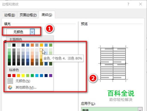This screenshot has width=147, height=111.
Task: Close the 边框和底纹 dialog
Action: pyautogui.click(x=141, y=4)
